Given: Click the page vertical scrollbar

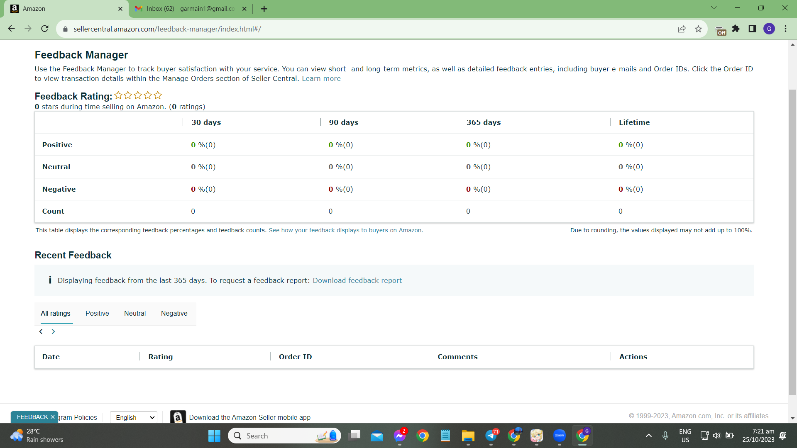Looking at the screenshot, I should pyautogui.click(x=792, y=242).
